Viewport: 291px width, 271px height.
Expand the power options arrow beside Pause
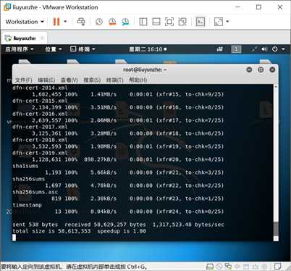pyautogui.click(x=65, y=22)
